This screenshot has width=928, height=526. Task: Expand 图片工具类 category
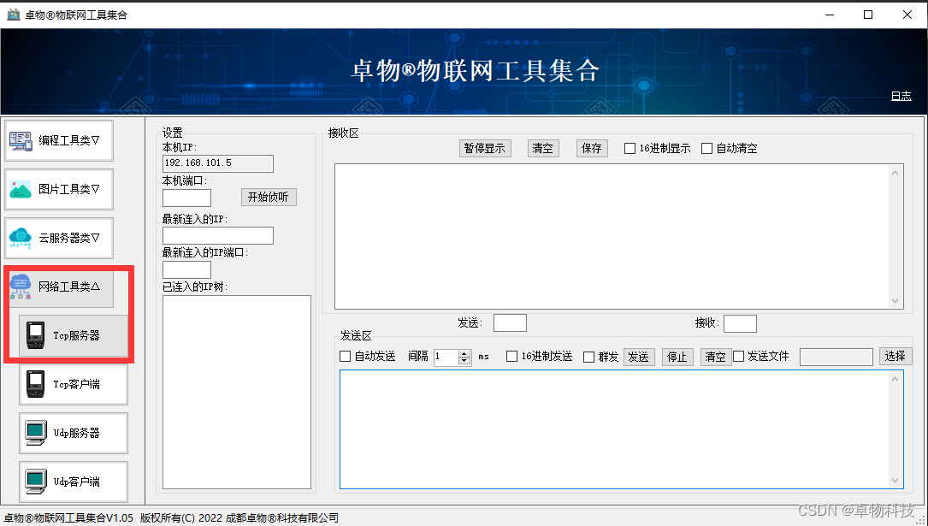click(x=59, y=189)
